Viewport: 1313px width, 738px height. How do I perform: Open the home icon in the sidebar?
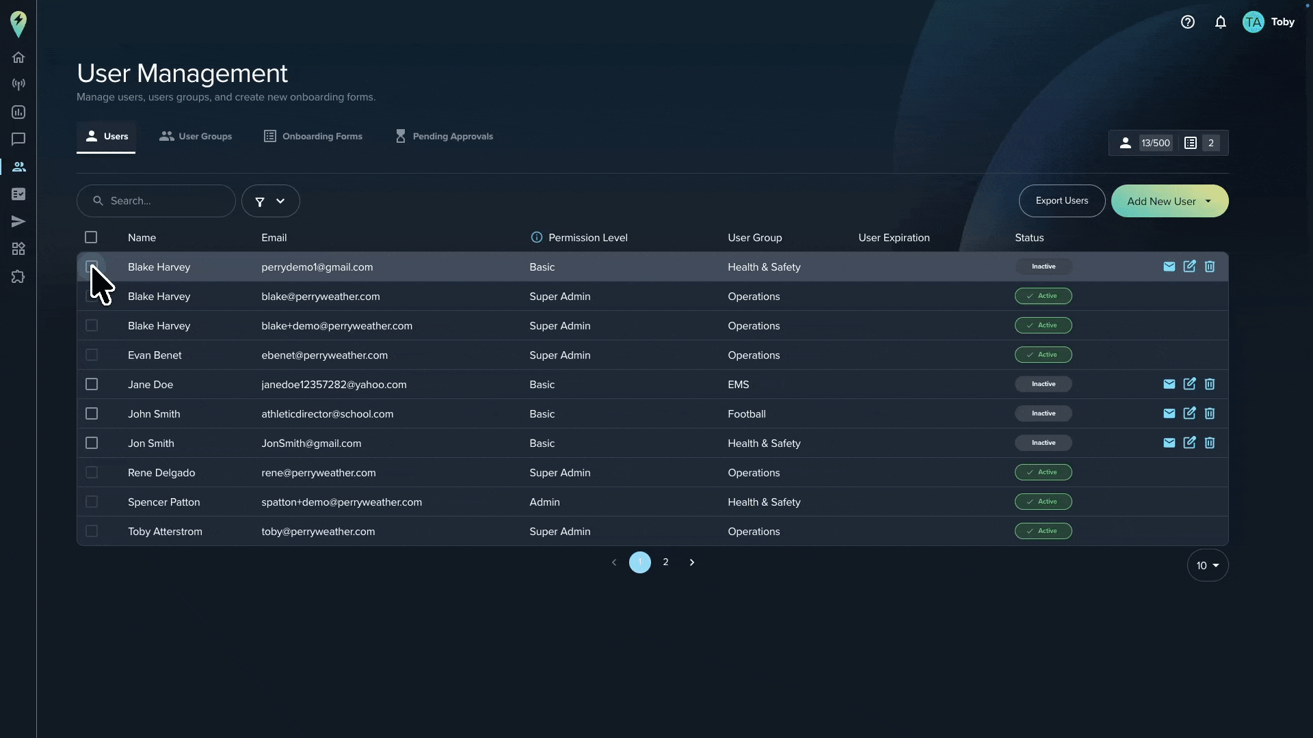point(18,57)
